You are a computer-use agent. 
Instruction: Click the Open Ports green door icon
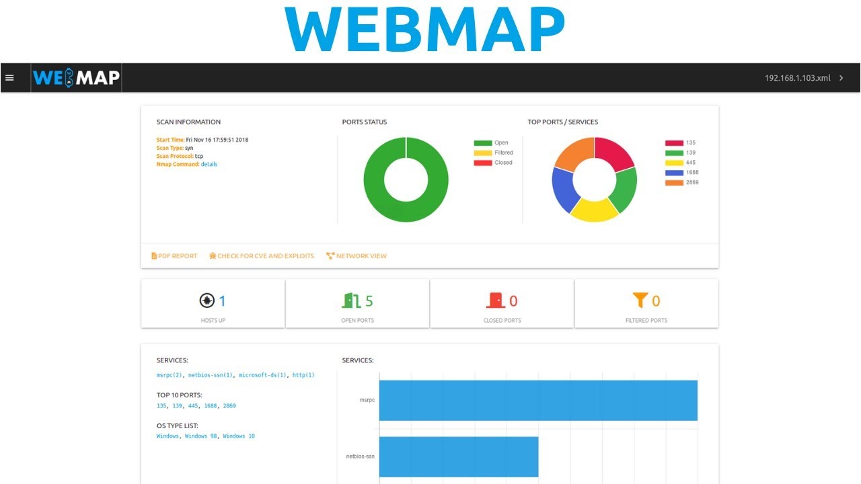pos(351,300)
